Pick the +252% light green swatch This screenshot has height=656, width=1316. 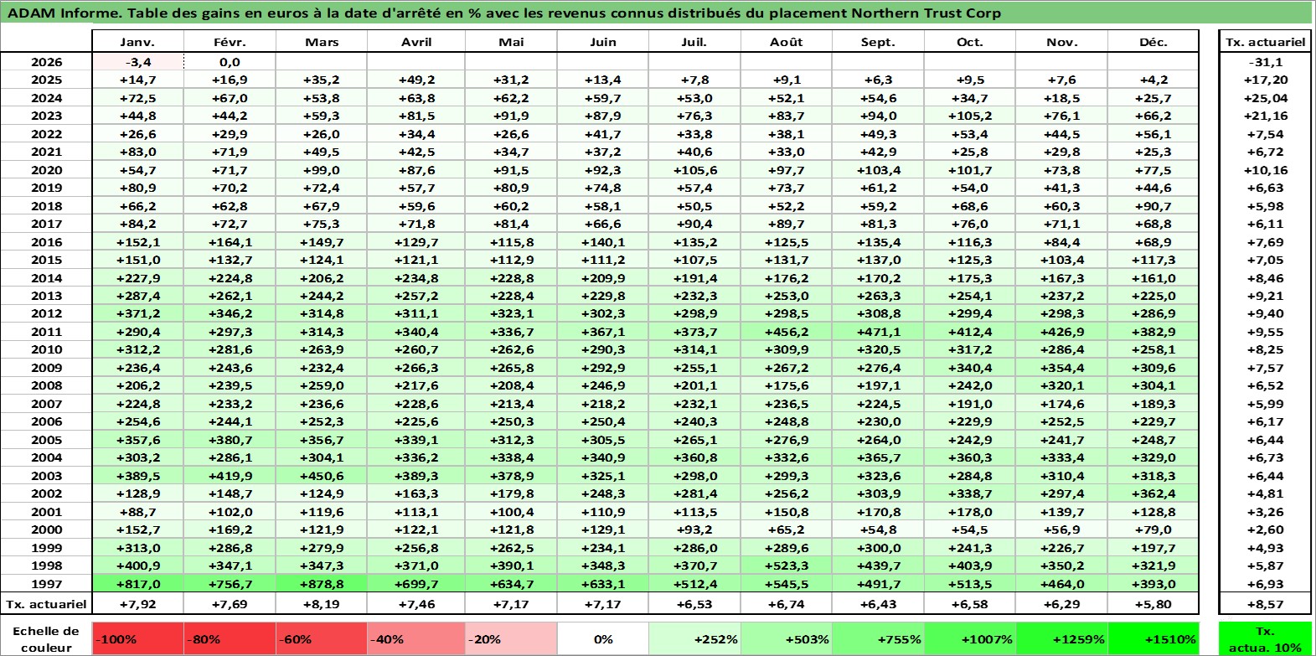click(x=694, y=638)
